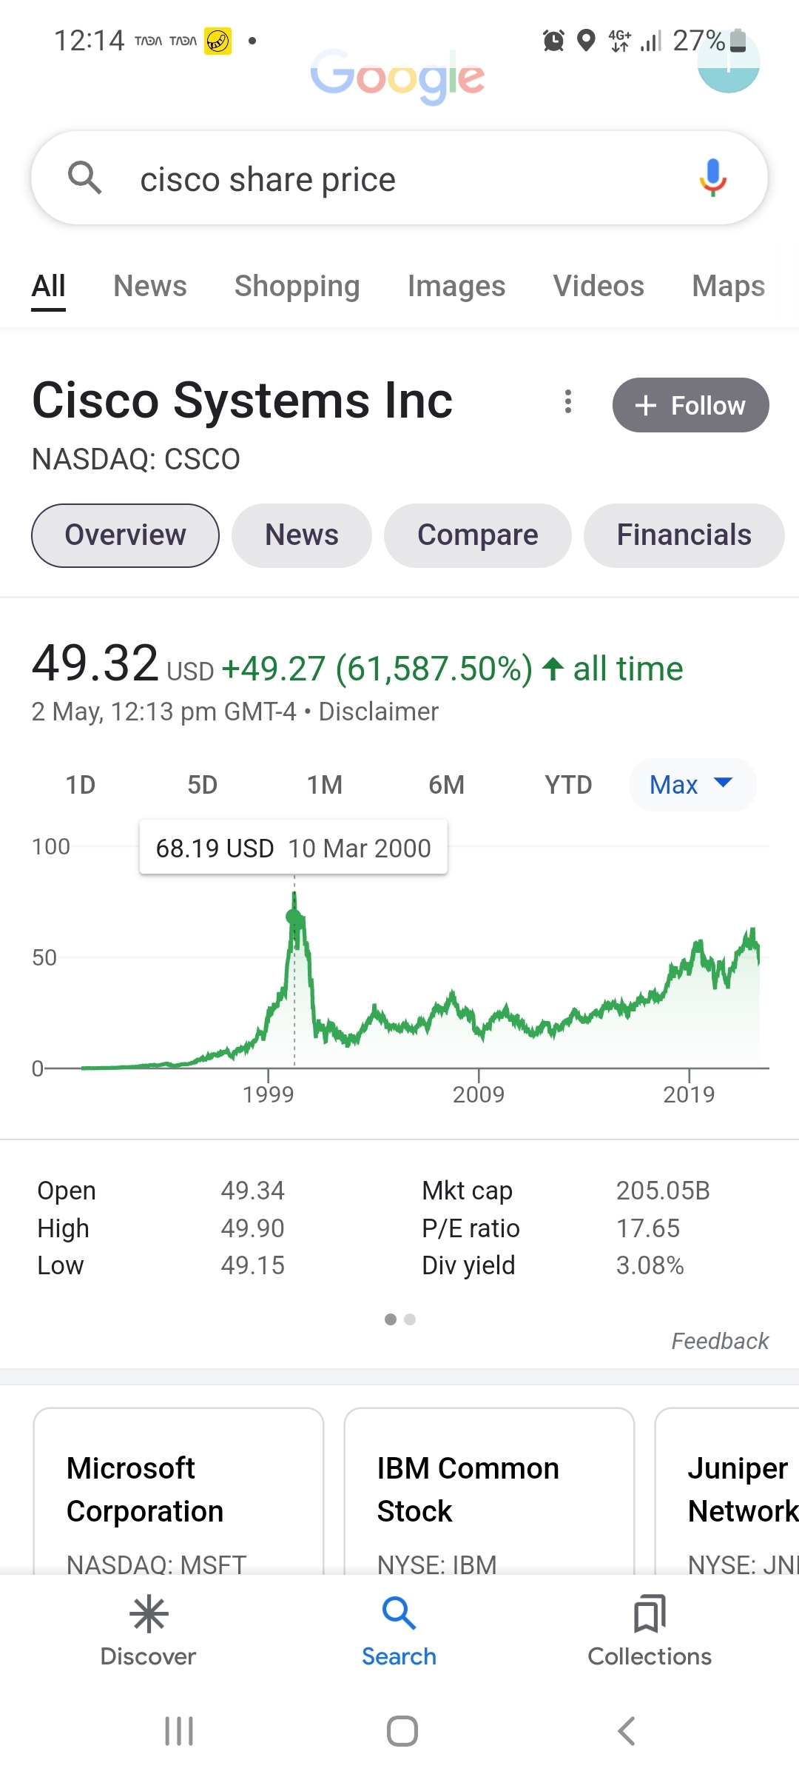This screenshot has width=799, height=1777.
Task: Switch to the second stats page dot
Action: click(x=410, y=1319)
